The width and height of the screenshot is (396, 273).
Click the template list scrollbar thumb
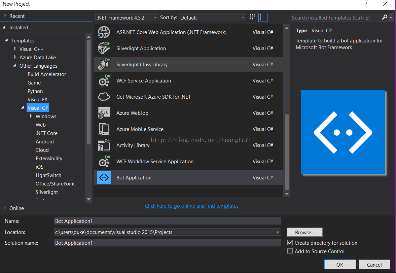pyautogui.click(x=287, y=152)
